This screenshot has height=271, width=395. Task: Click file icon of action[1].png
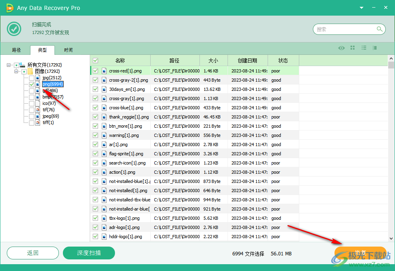pos(104,172)
